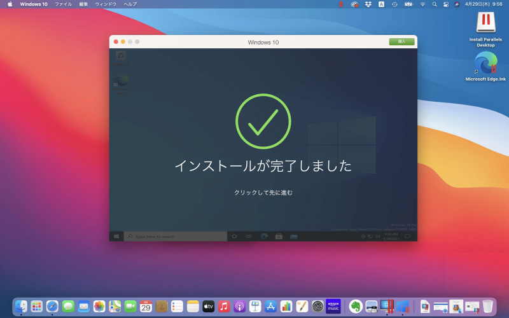Viewport: 509px width, 318px height.
Task: Open Amazon Music in the Dock
Action: tap(333, 306)
